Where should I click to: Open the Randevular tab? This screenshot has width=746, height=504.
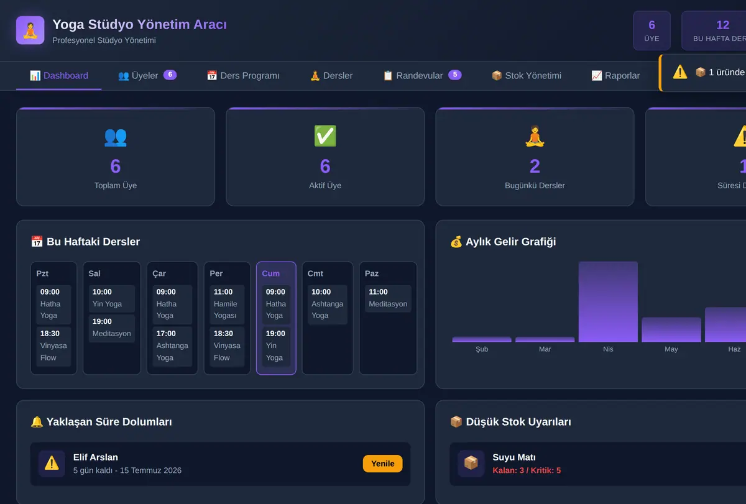[x=422, y=76]
